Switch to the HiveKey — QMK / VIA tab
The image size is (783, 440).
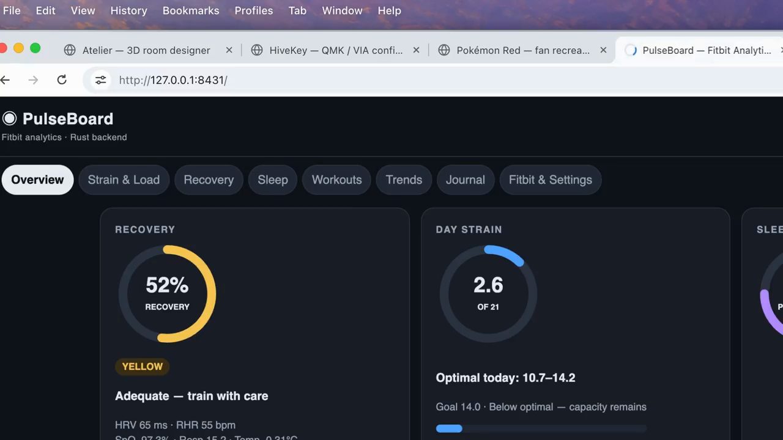coord(336,50)
